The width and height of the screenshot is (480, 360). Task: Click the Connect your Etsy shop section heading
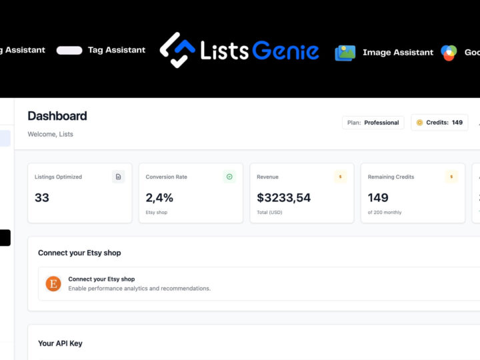79,253
